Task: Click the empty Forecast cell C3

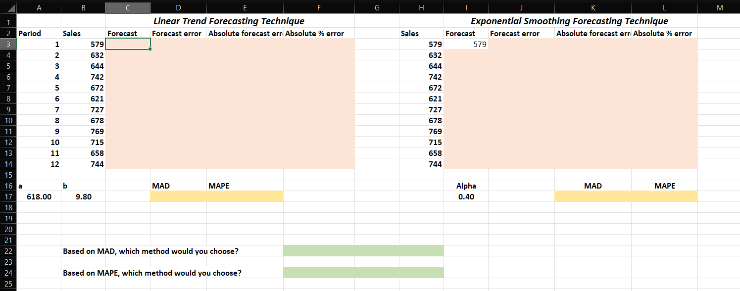Action: tap(128, 44)
